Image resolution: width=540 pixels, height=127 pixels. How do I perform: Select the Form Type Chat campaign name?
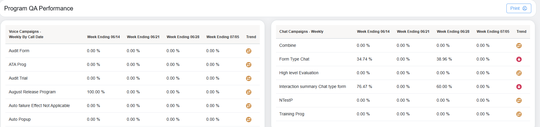(294, 59)
